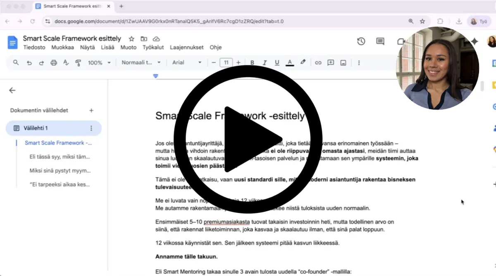Open the browser extensions puzzle icon
The width and height of the screenshot is (496, 276).
440,21
